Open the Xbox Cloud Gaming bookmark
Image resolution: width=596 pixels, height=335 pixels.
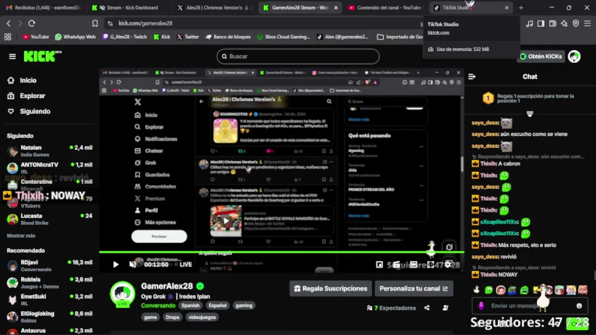283,37
